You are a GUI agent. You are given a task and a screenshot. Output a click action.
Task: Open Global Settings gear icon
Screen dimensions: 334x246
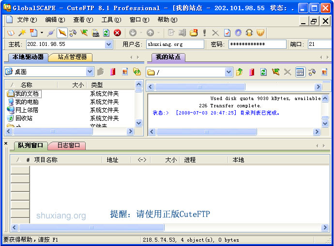(x=238, y=33)
